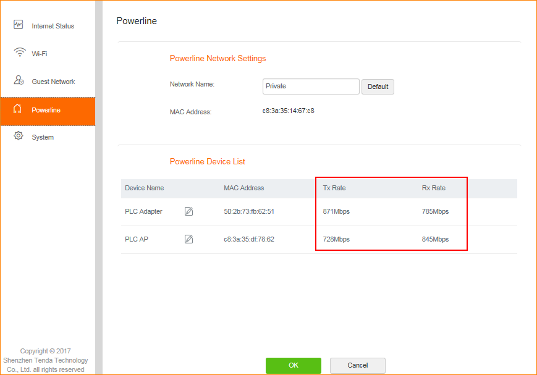Click the Wi-Fi signal icon in sidebar
Screen dimensions: 537x375
[19, 53]
